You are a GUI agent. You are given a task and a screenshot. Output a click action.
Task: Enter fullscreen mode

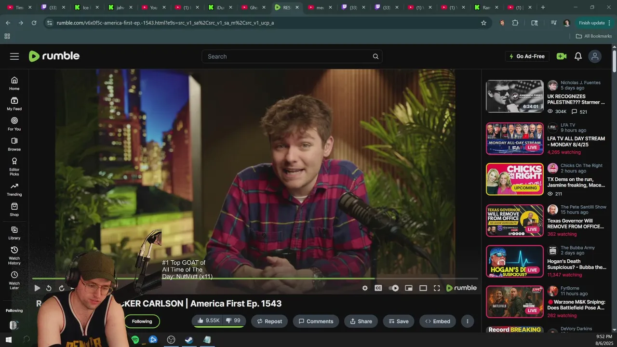[x=437, y=288]
